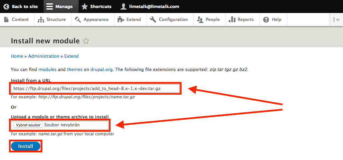Follow the Administration breadcrumb link

coord(44,56)
